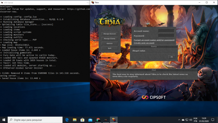
Task: Maximize the Tibia window
Action: click(207, 2)
